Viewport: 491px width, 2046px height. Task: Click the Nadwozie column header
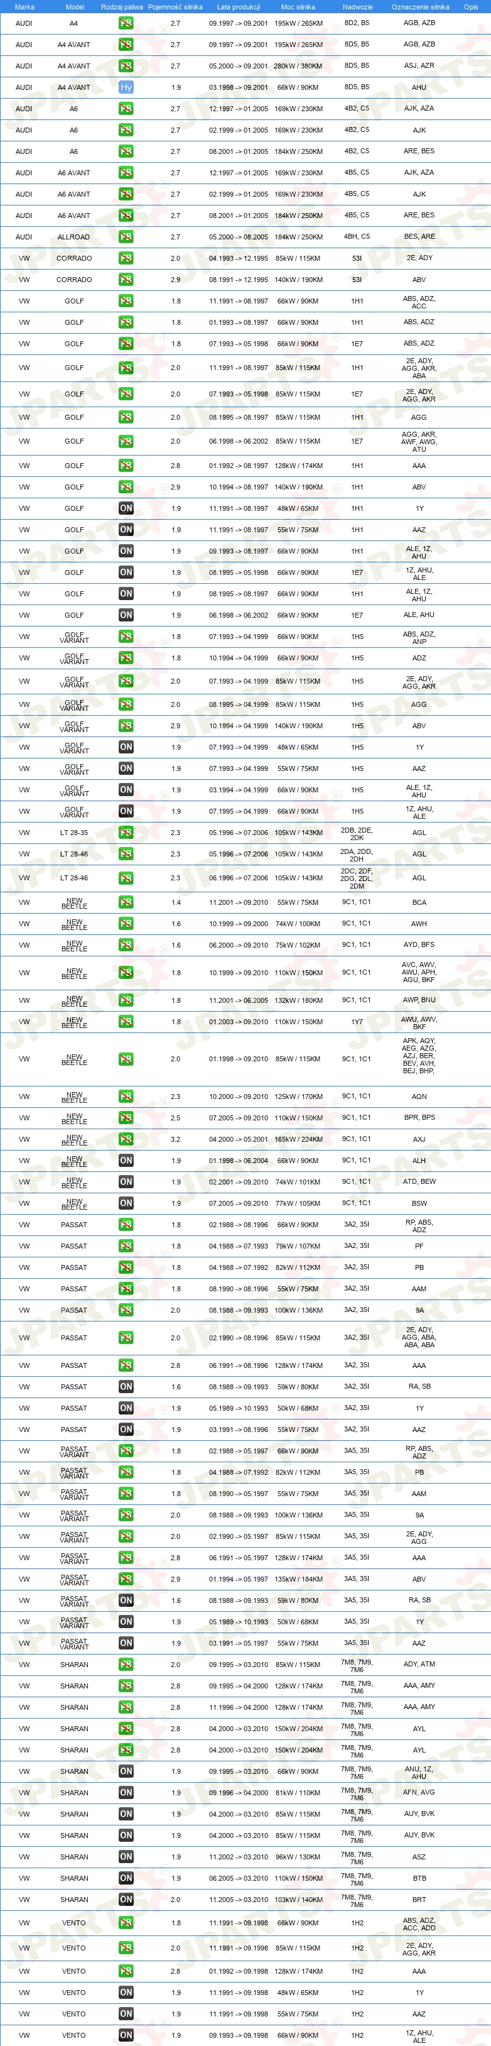(x=358, y=6)
